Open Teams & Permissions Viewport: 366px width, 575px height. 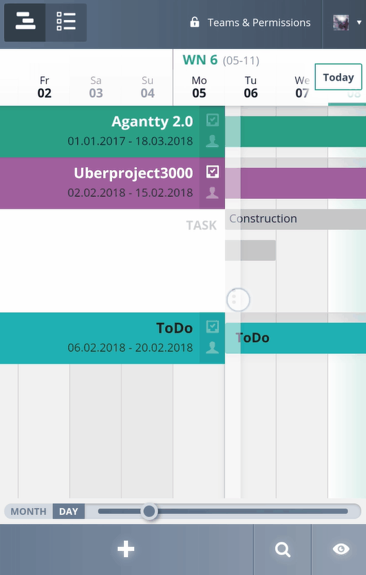[259, 22]
